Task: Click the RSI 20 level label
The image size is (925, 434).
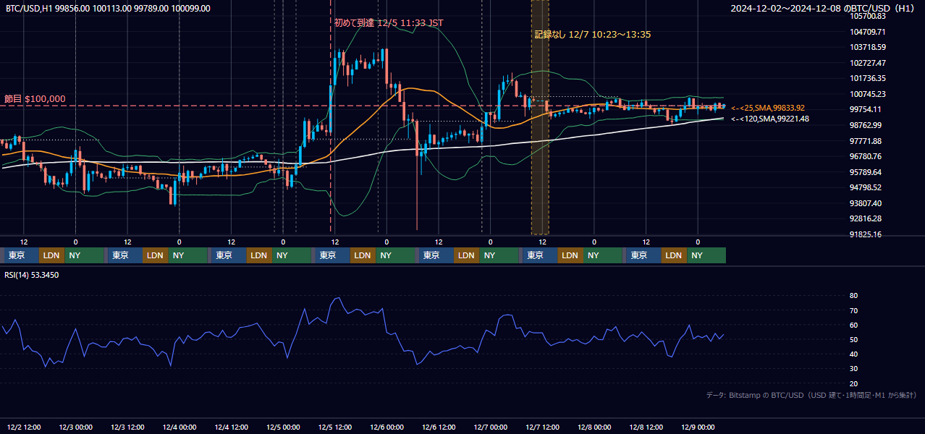Action: (x=854, y=383)
